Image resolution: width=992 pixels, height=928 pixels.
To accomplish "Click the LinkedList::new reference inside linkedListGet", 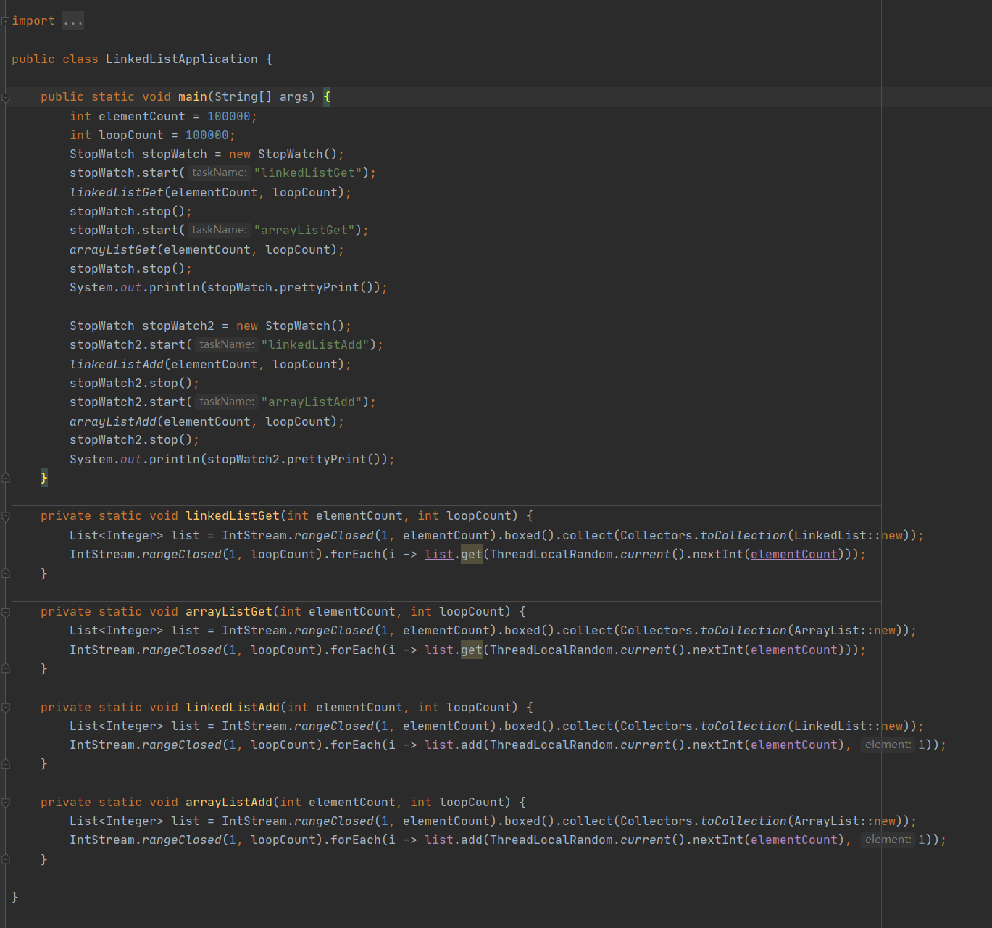I will click(x=849, y=536).
